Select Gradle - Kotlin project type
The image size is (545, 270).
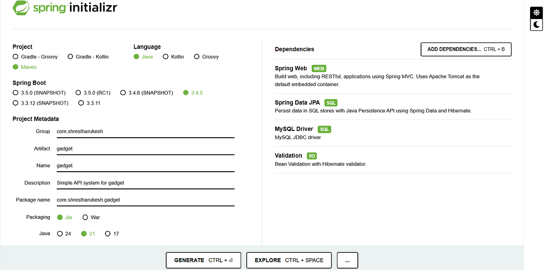88,57
